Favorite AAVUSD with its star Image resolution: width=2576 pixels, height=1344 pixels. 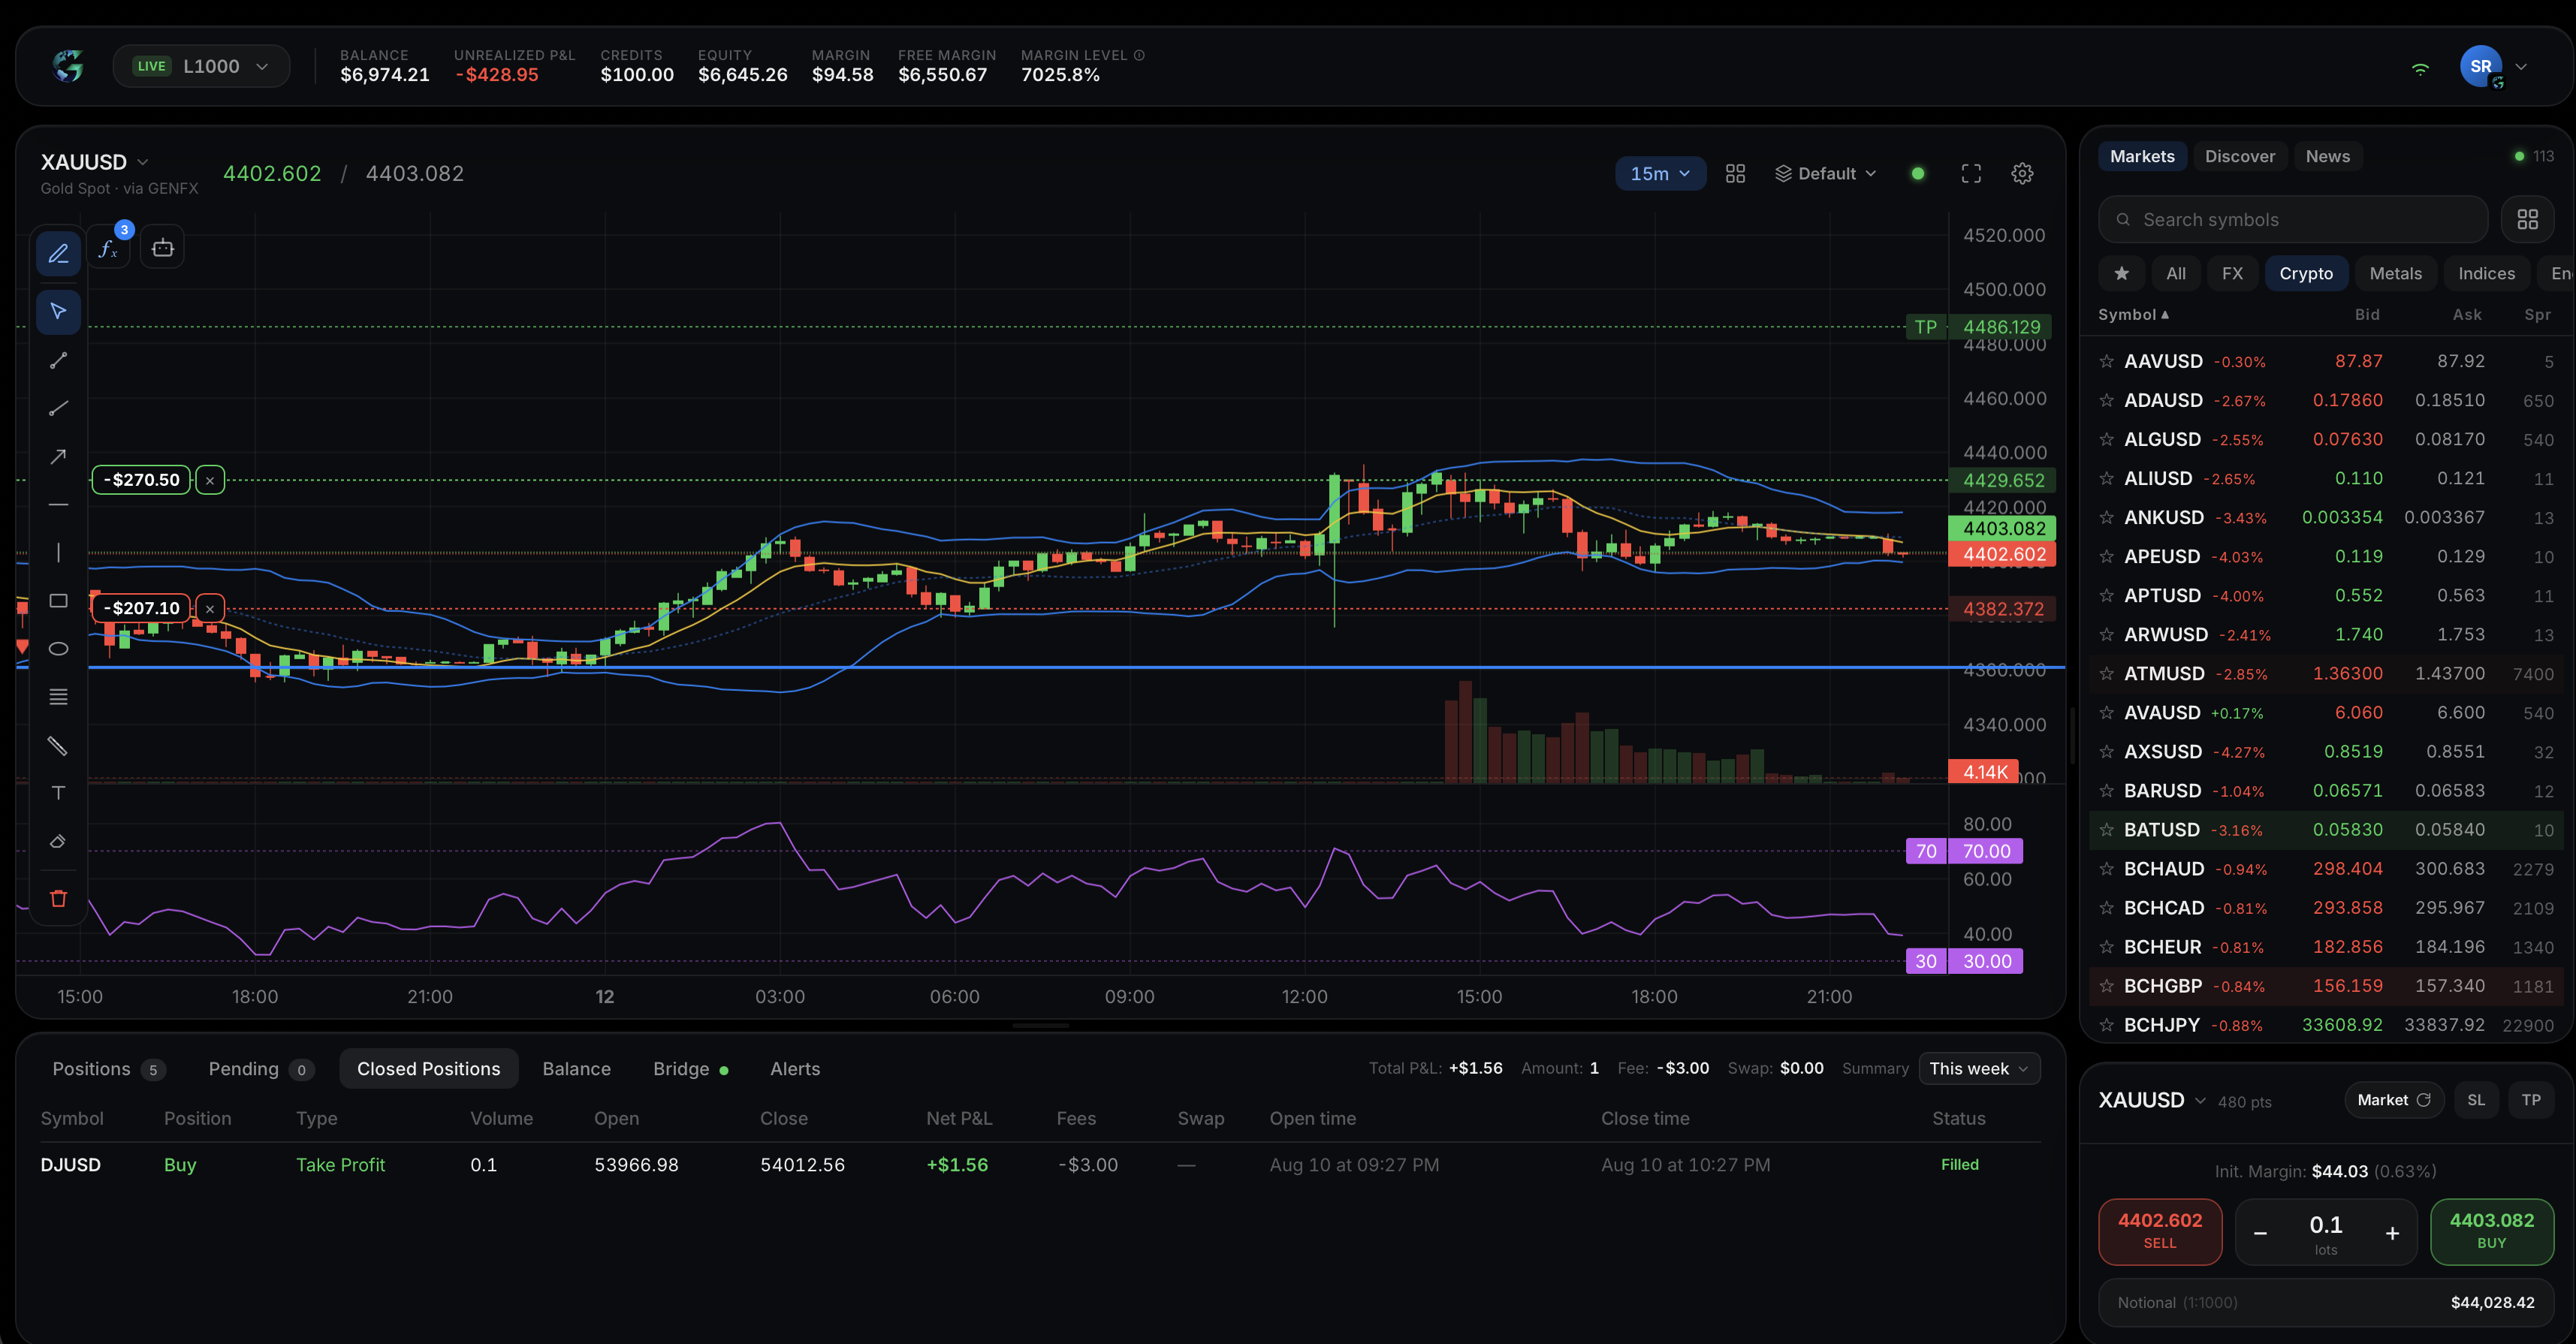(x=2106, y=362)
